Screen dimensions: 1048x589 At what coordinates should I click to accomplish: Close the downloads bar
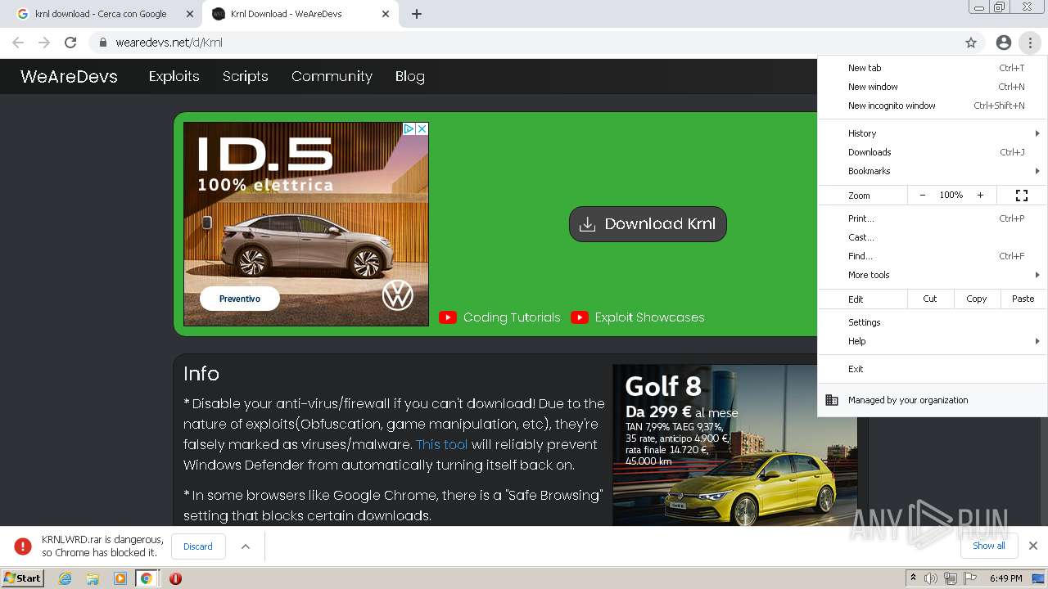pos(1033,546)
